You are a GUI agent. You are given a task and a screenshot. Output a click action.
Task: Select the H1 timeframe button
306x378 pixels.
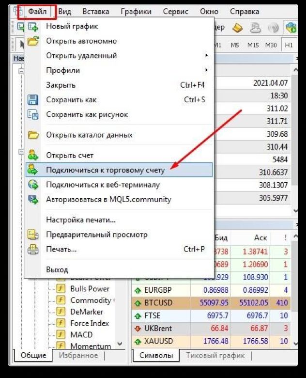(289, 45)
